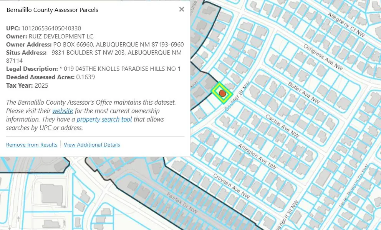The height and width of the screenshot is (230, 381).
Task: Click "Remove from Results"
Action: 31,145
